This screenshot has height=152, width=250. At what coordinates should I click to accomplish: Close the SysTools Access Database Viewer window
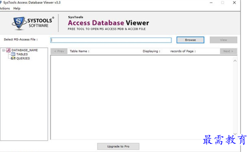234,3
